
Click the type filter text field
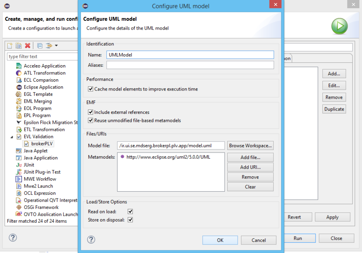click(x=43, y=56)
